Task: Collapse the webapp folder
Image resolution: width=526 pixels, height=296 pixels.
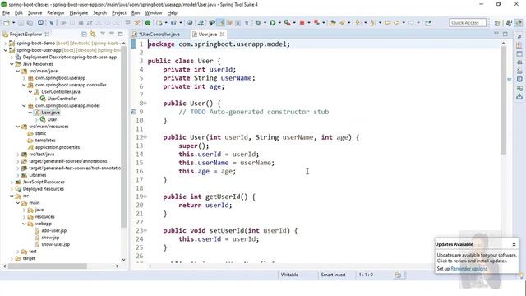Action: 24,224
